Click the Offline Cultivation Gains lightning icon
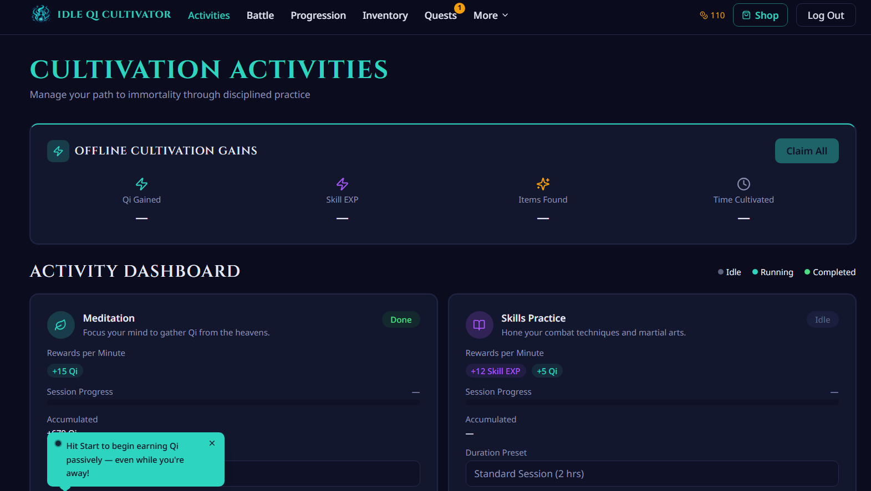This screenshot has width=871, height=491. pyautogui.click(x=58, y=151)
